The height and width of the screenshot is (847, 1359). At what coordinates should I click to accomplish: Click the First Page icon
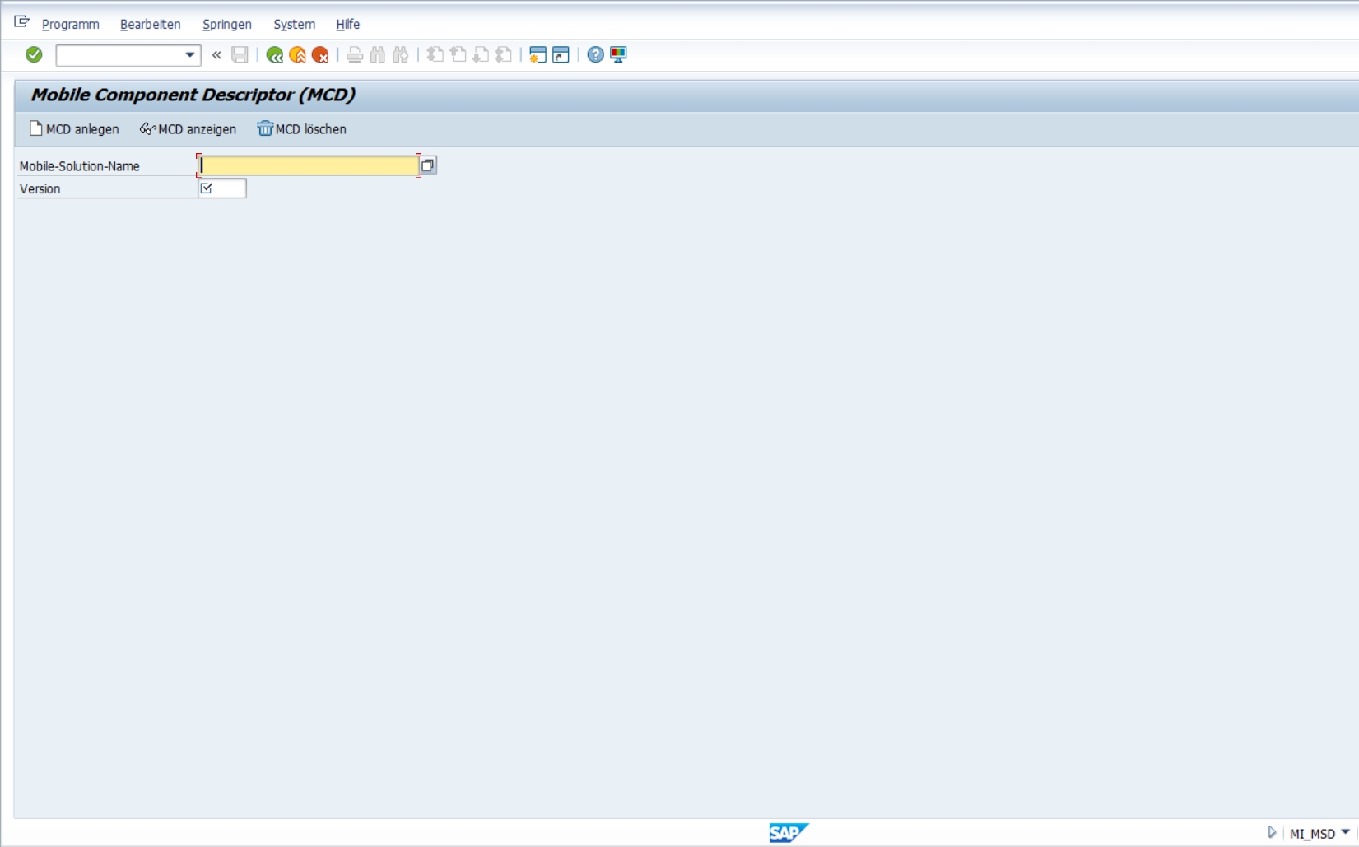click(435, 55)
